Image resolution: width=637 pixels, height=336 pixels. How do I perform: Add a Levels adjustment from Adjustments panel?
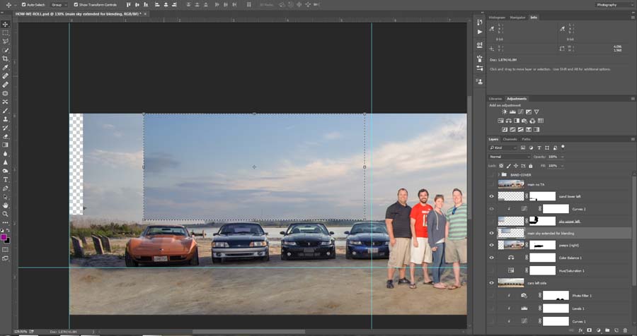[512, 112]
